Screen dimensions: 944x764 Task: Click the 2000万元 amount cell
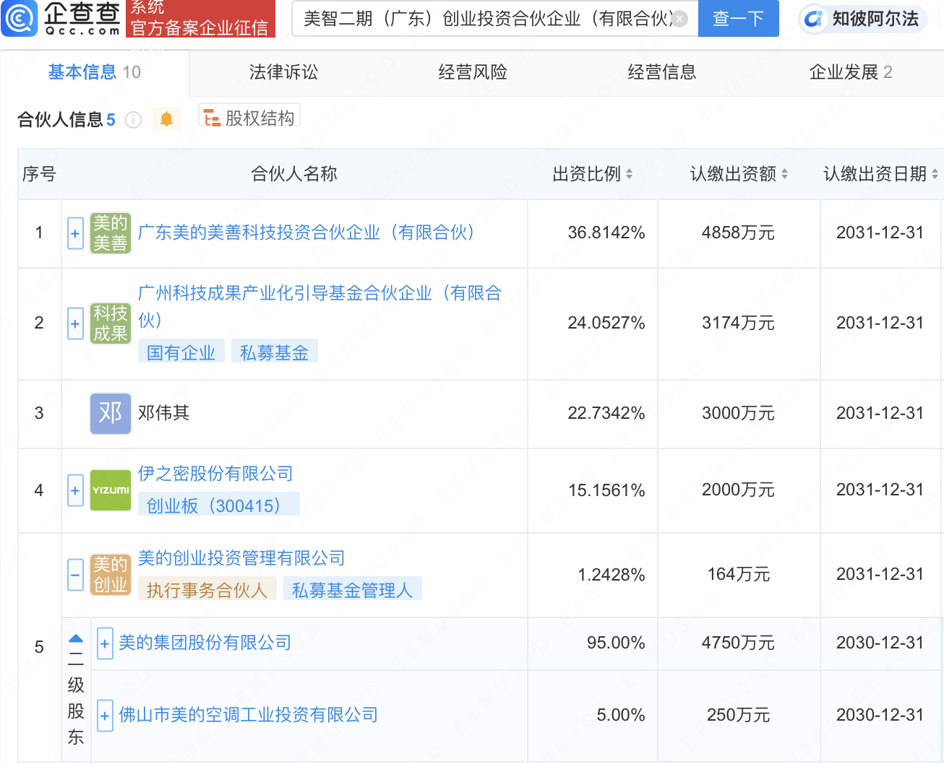click(x=738, y=490)
